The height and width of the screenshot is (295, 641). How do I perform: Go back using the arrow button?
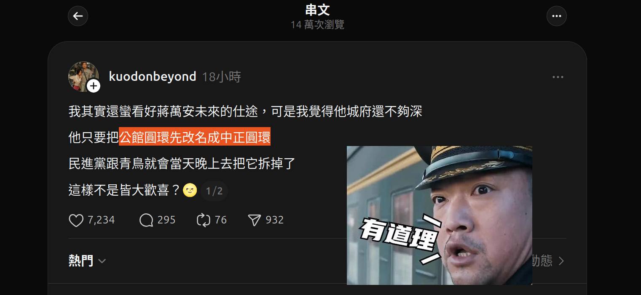click(x=78, y=16)
